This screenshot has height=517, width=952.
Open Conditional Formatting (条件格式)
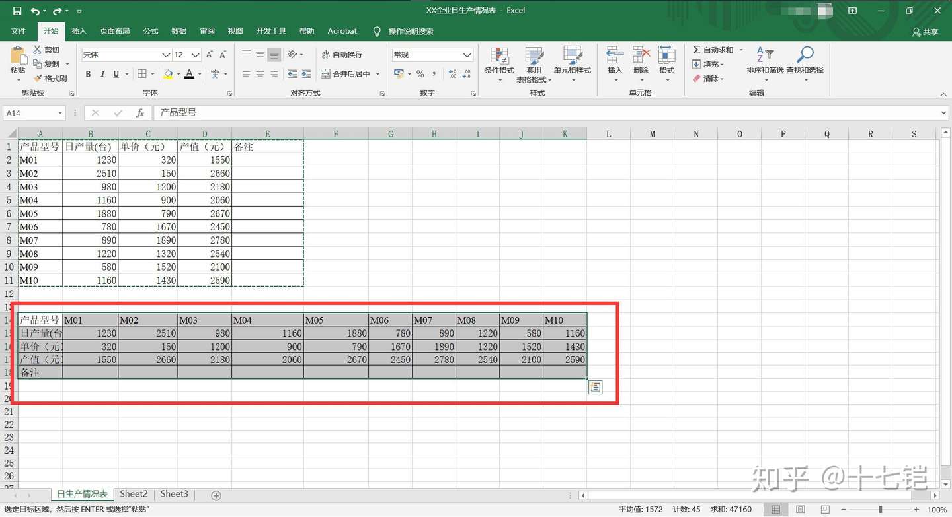point(499,64)
